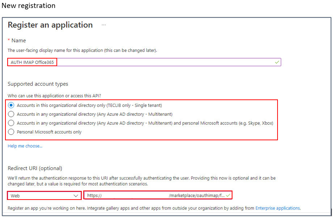Click the AUTH IMAP Office365 name input field

tap(32, 62)
